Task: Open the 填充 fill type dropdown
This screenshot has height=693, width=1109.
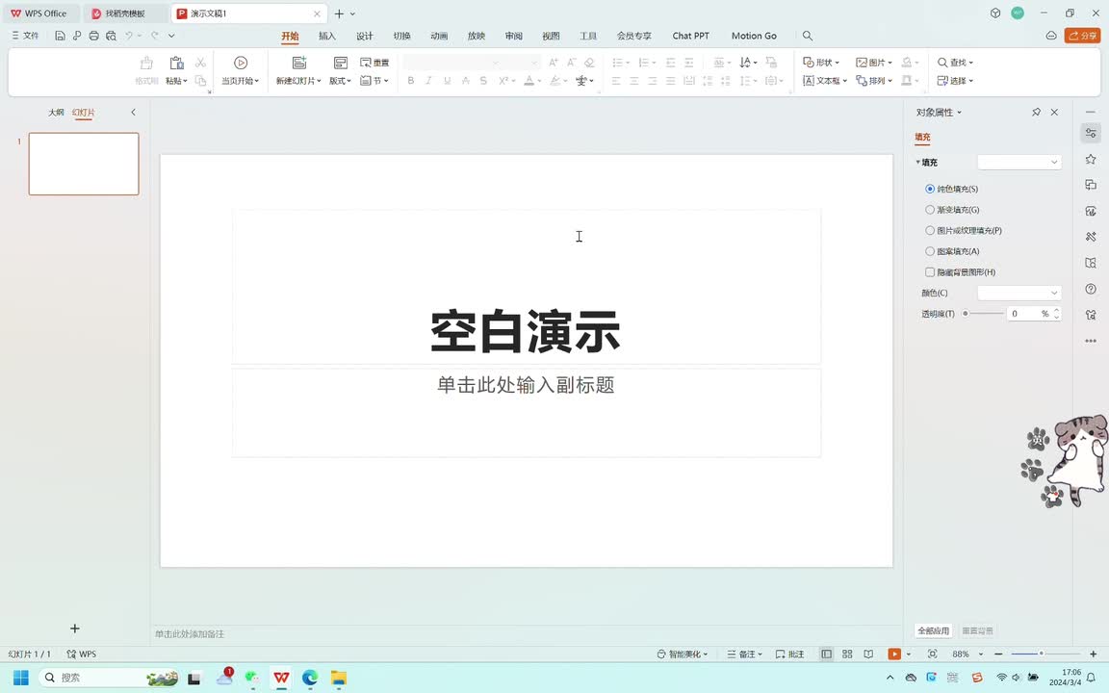Action: coord(1019,163)
